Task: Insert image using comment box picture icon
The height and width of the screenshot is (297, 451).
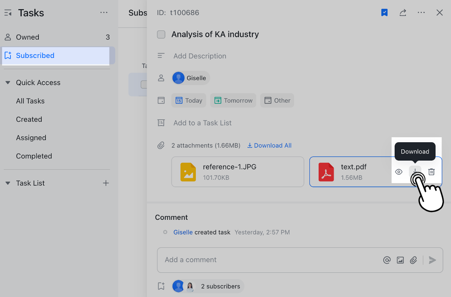Action: point(400,260)
